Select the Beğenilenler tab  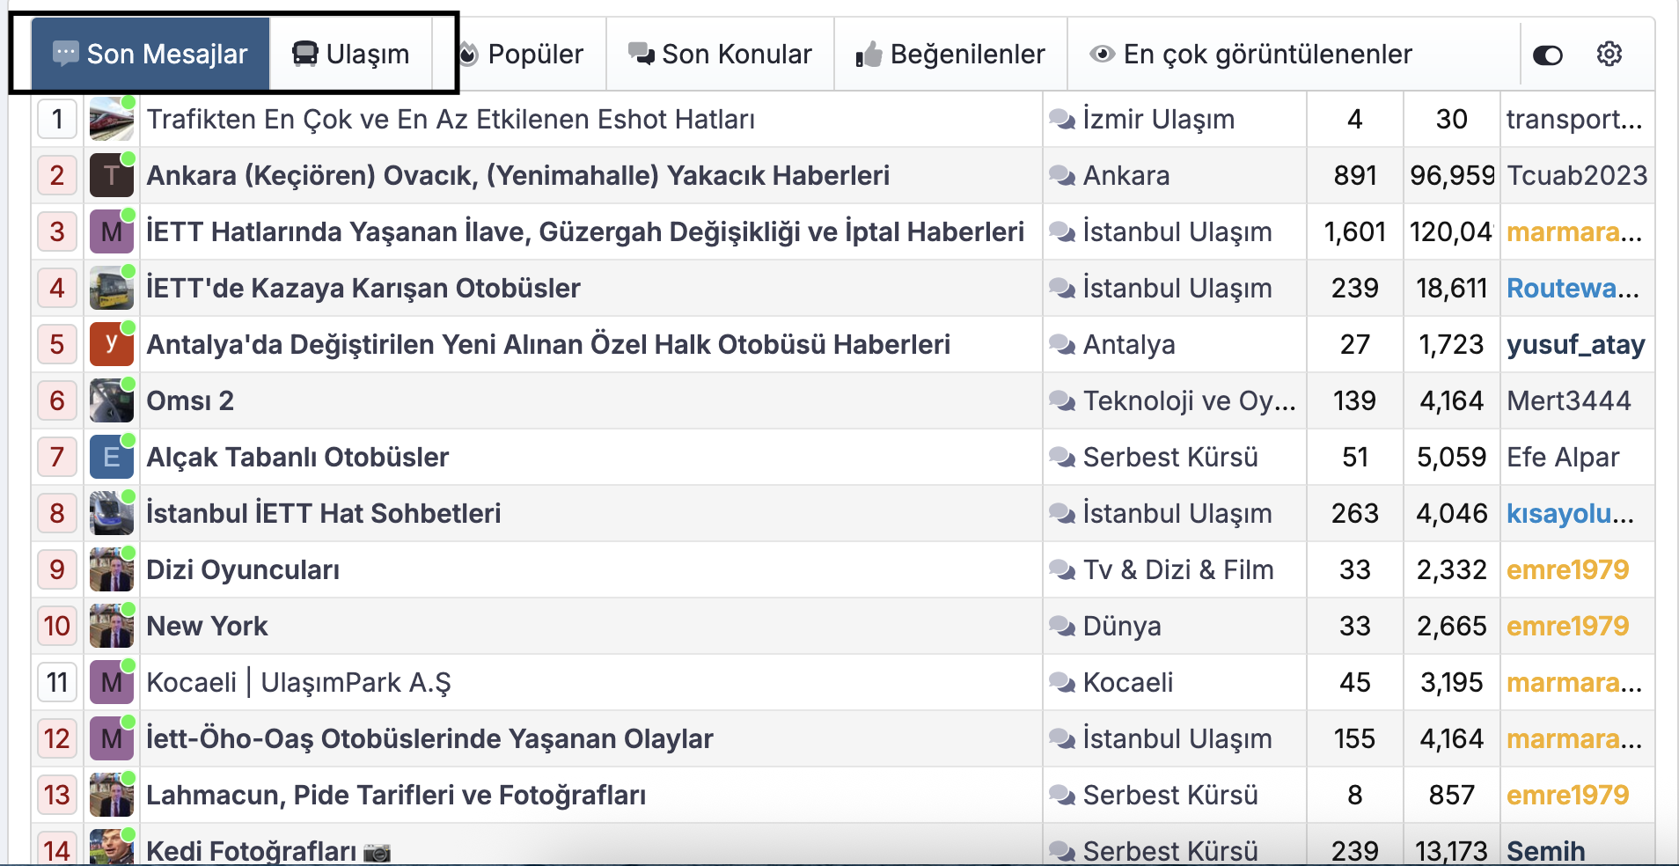950,55
